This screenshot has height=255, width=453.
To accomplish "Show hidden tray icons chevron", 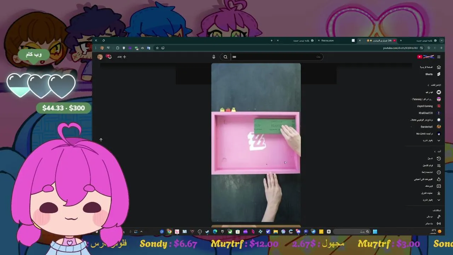I will click(141, 232).
